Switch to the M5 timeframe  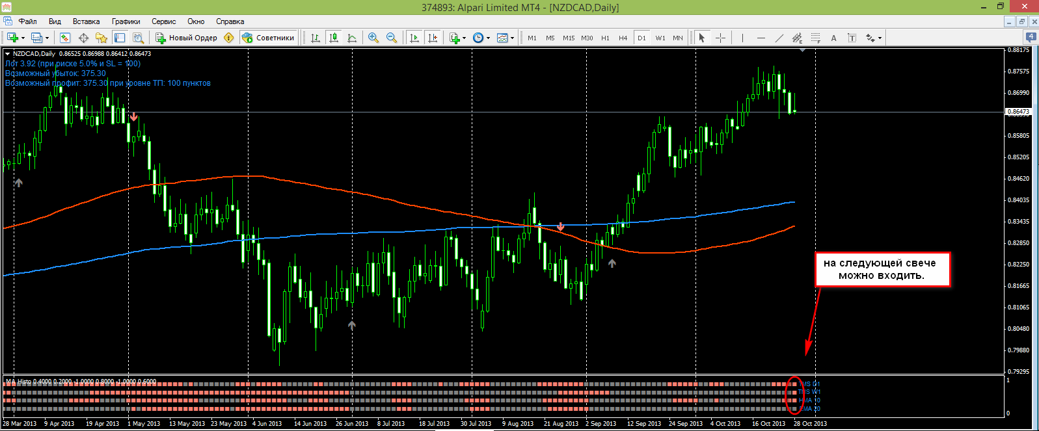[550, 38]
